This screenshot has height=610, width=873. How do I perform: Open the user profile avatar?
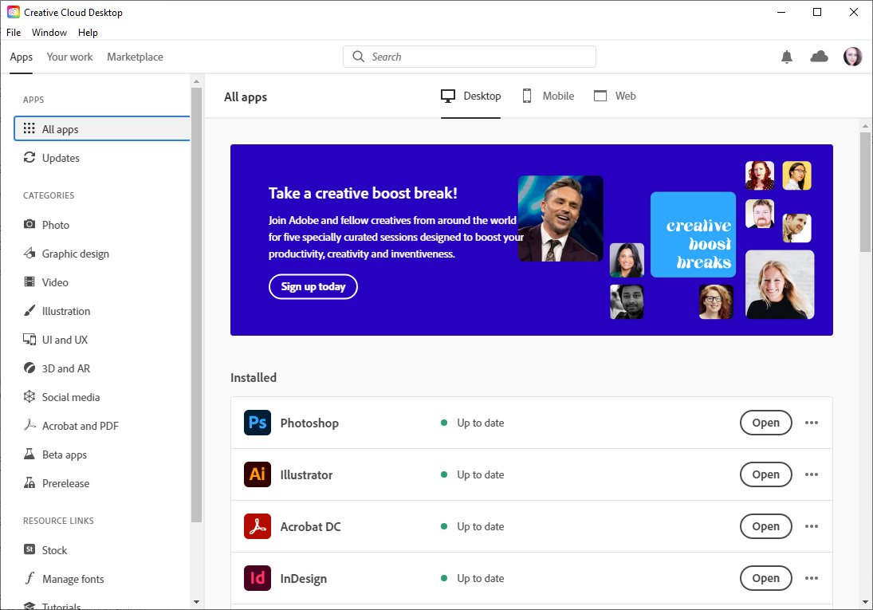click(852, 57)
